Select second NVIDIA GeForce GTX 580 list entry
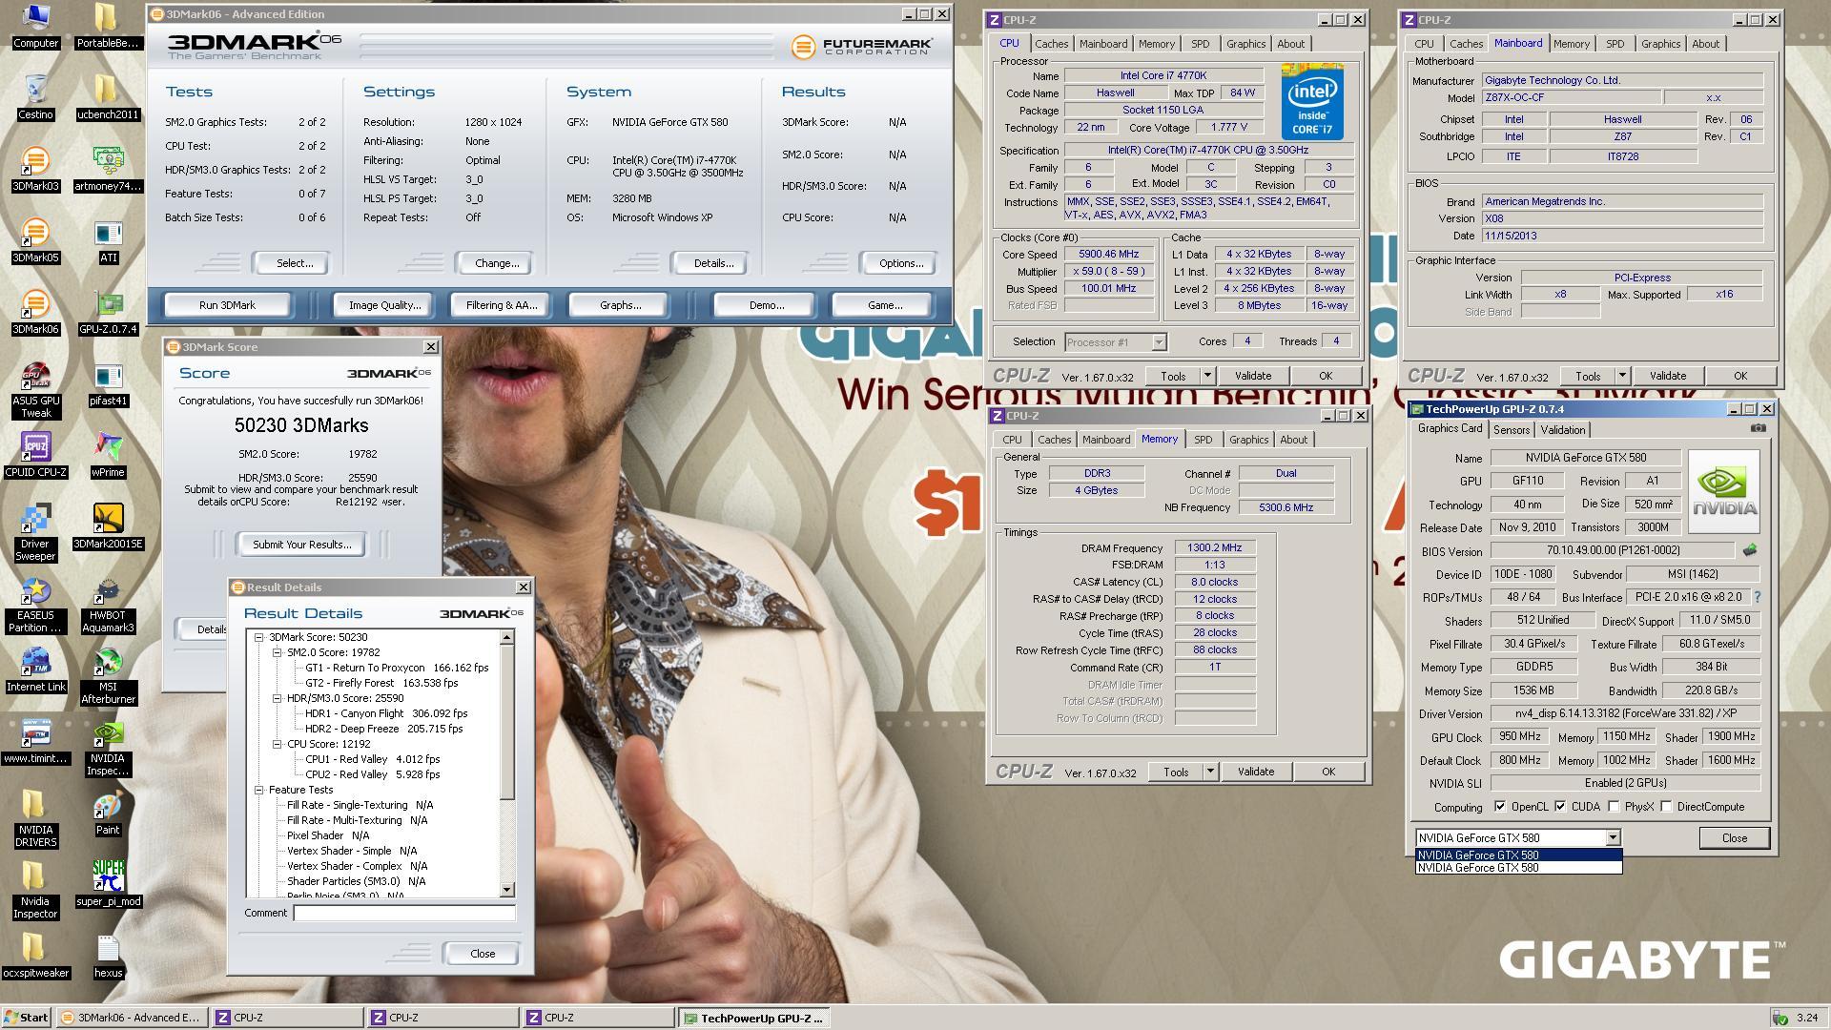This screenshot has height=1030, width=1831. pyautogui.click(x=1518, y=868)
